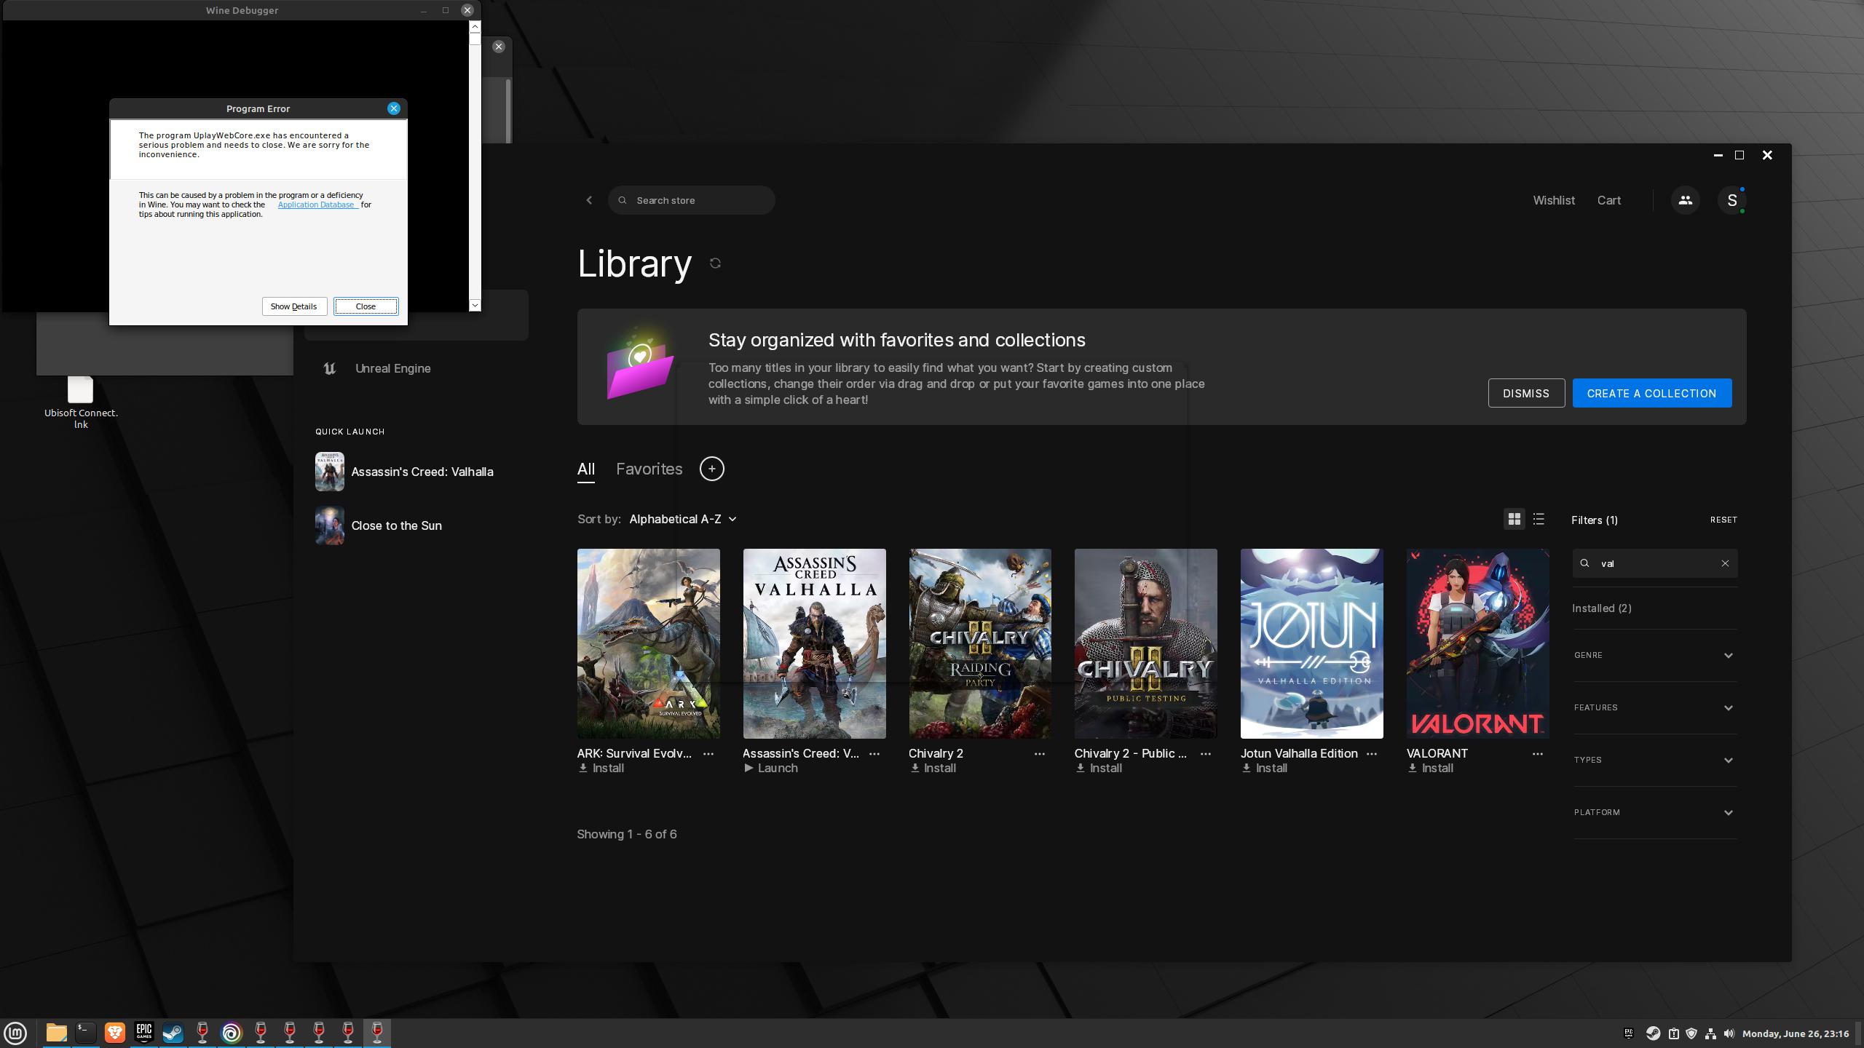Open the Linux Mint menu in the taskbar
This screenshot has height=1048, width=1864.
(16, 1033)
